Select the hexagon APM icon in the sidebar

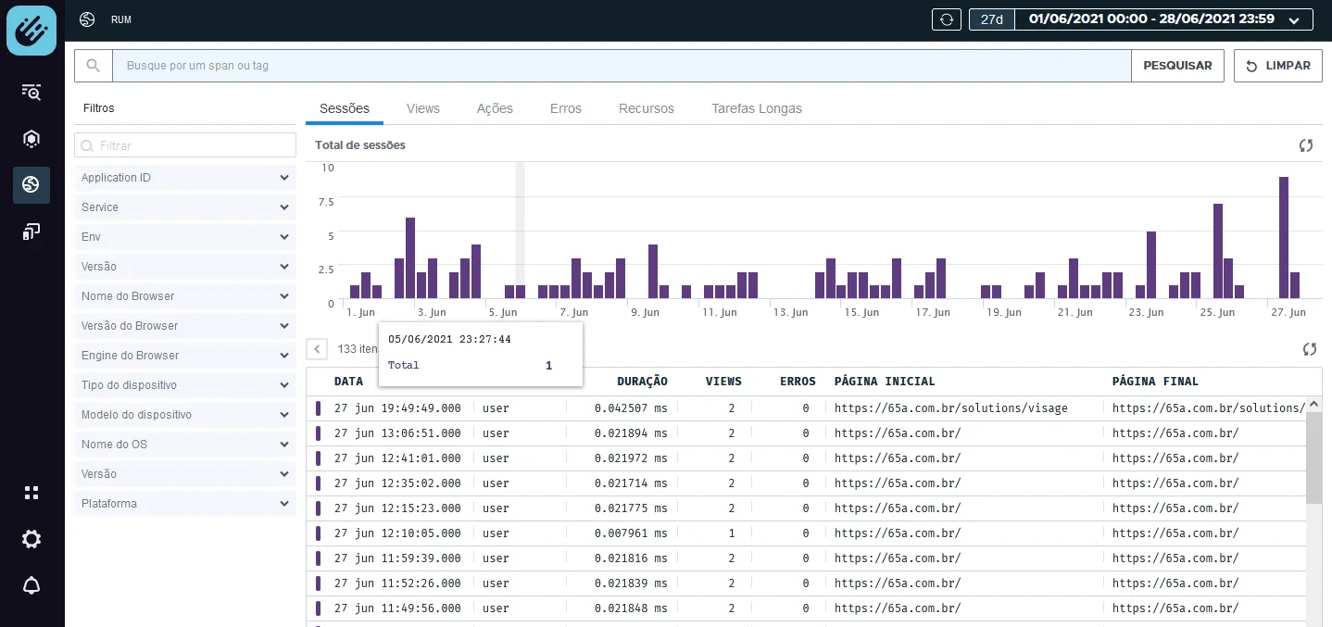[x=31, y=139]
